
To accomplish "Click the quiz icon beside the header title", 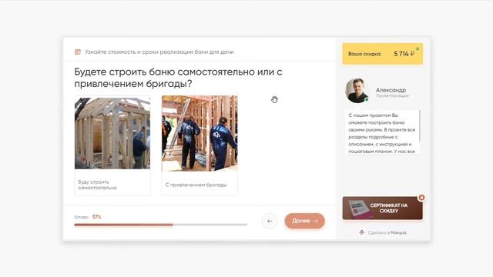I will (78, 52).
